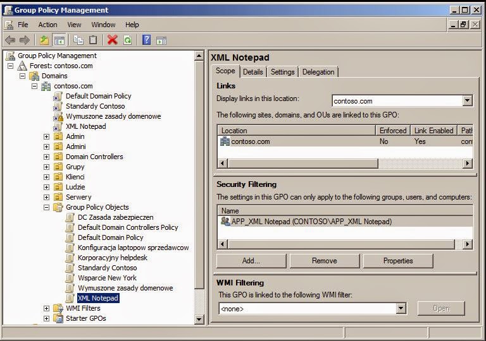Screen dimensions: 486x341
Task: Switch to the Delegation tab
Action: tap(318, 72)
